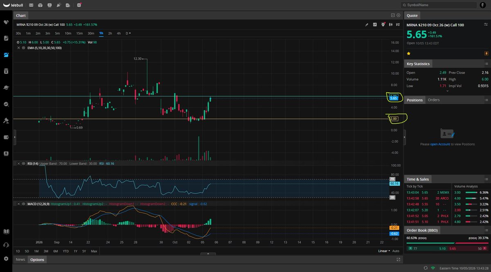Open the D interval dropdown
The width and height of the screenshot is (491, 272).
click(x=128, y=33)
